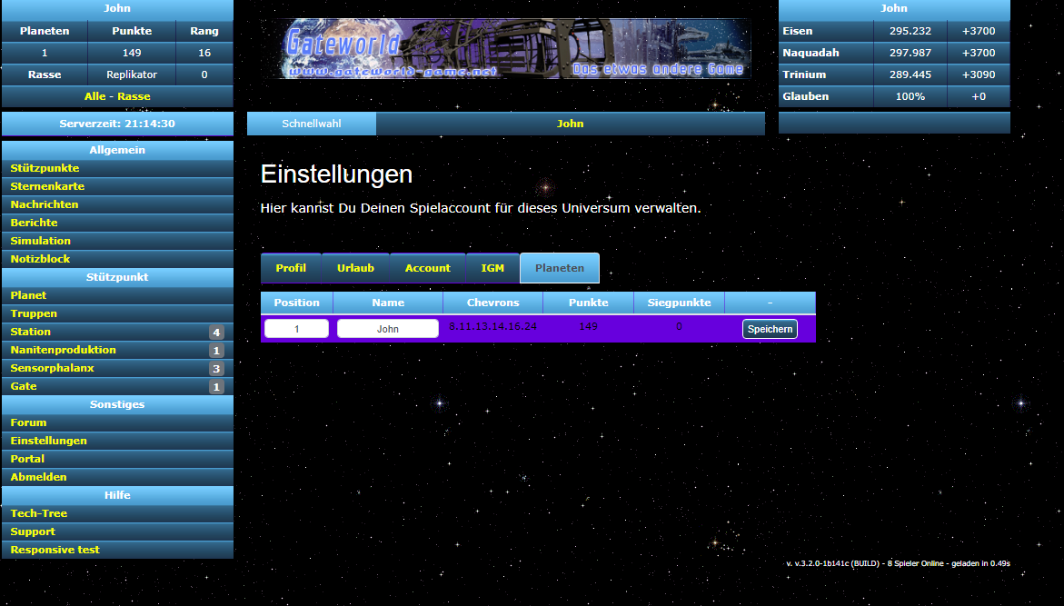Screen dimensions: 1064x606
Task: Focus the planet Position input field
Action: pyautogui.click(x=296, y=329)
